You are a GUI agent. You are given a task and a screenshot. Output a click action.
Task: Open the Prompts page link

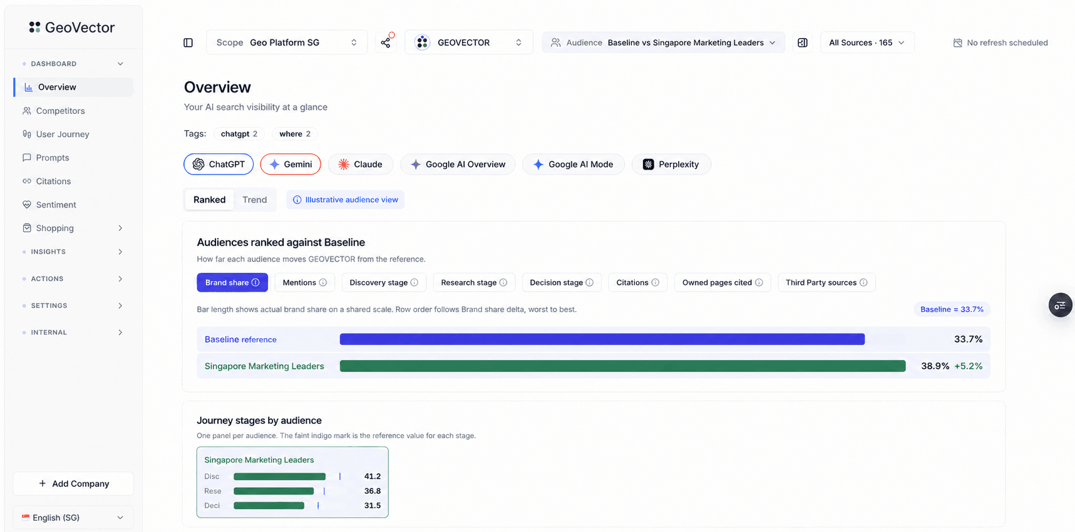[x=53, y=158]
